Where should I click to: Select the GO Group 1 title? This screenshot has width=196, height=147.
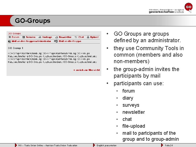pyautogui.click(x=16, y=48)
